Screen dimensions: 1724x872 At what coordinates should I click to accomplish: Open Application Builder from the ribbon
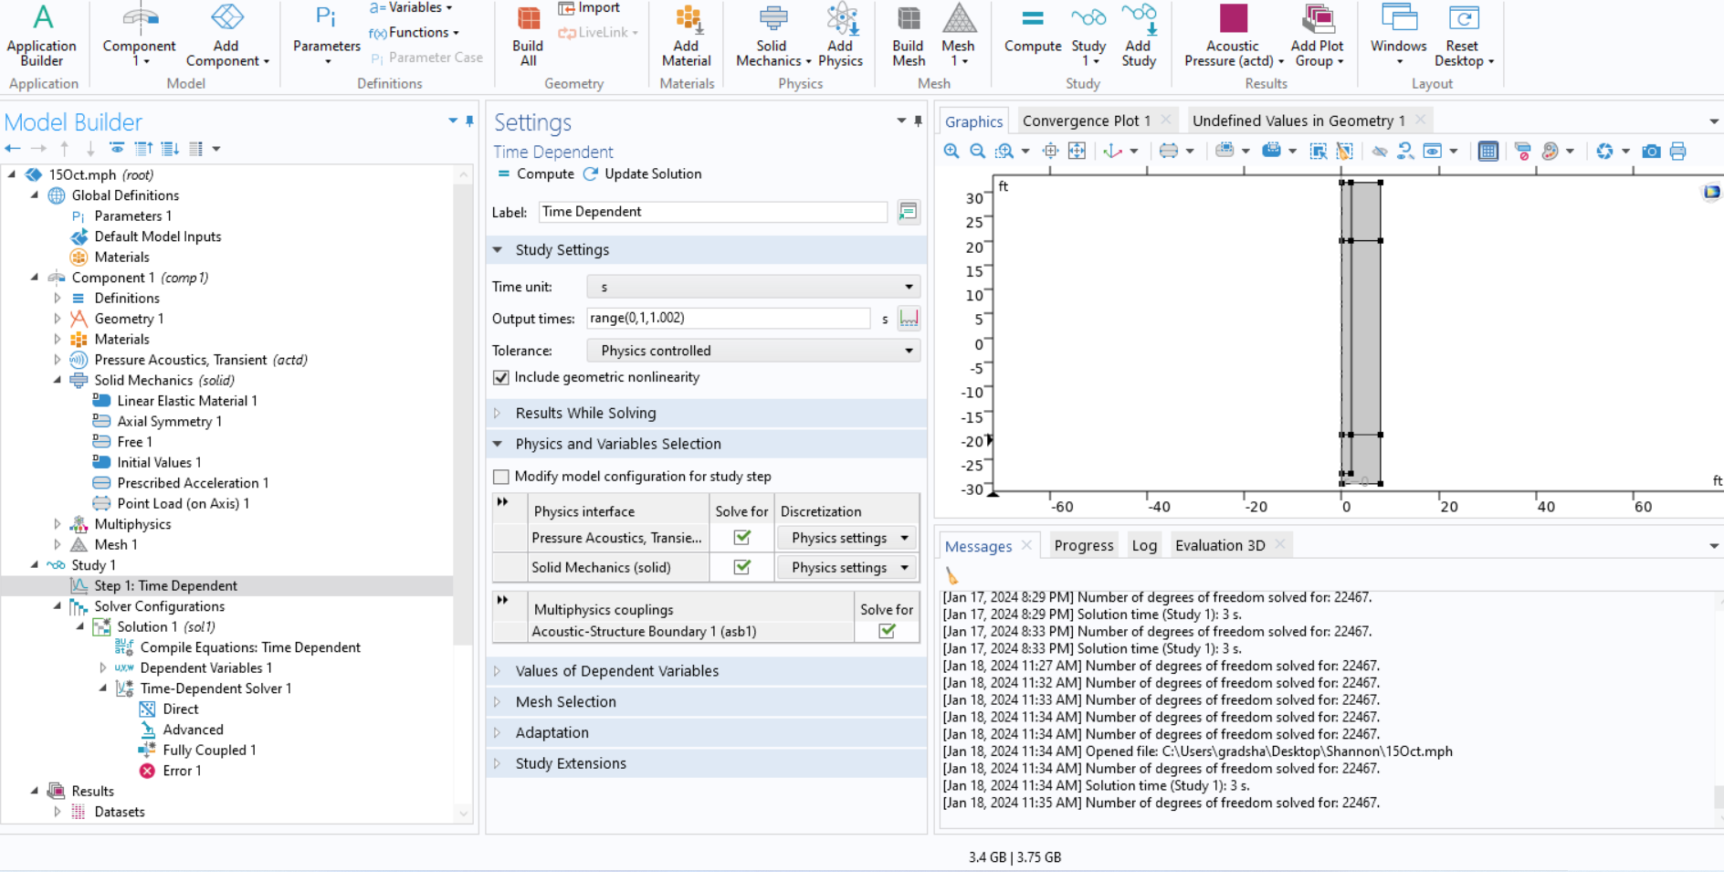pyautogui.click(x=42, y=37)
